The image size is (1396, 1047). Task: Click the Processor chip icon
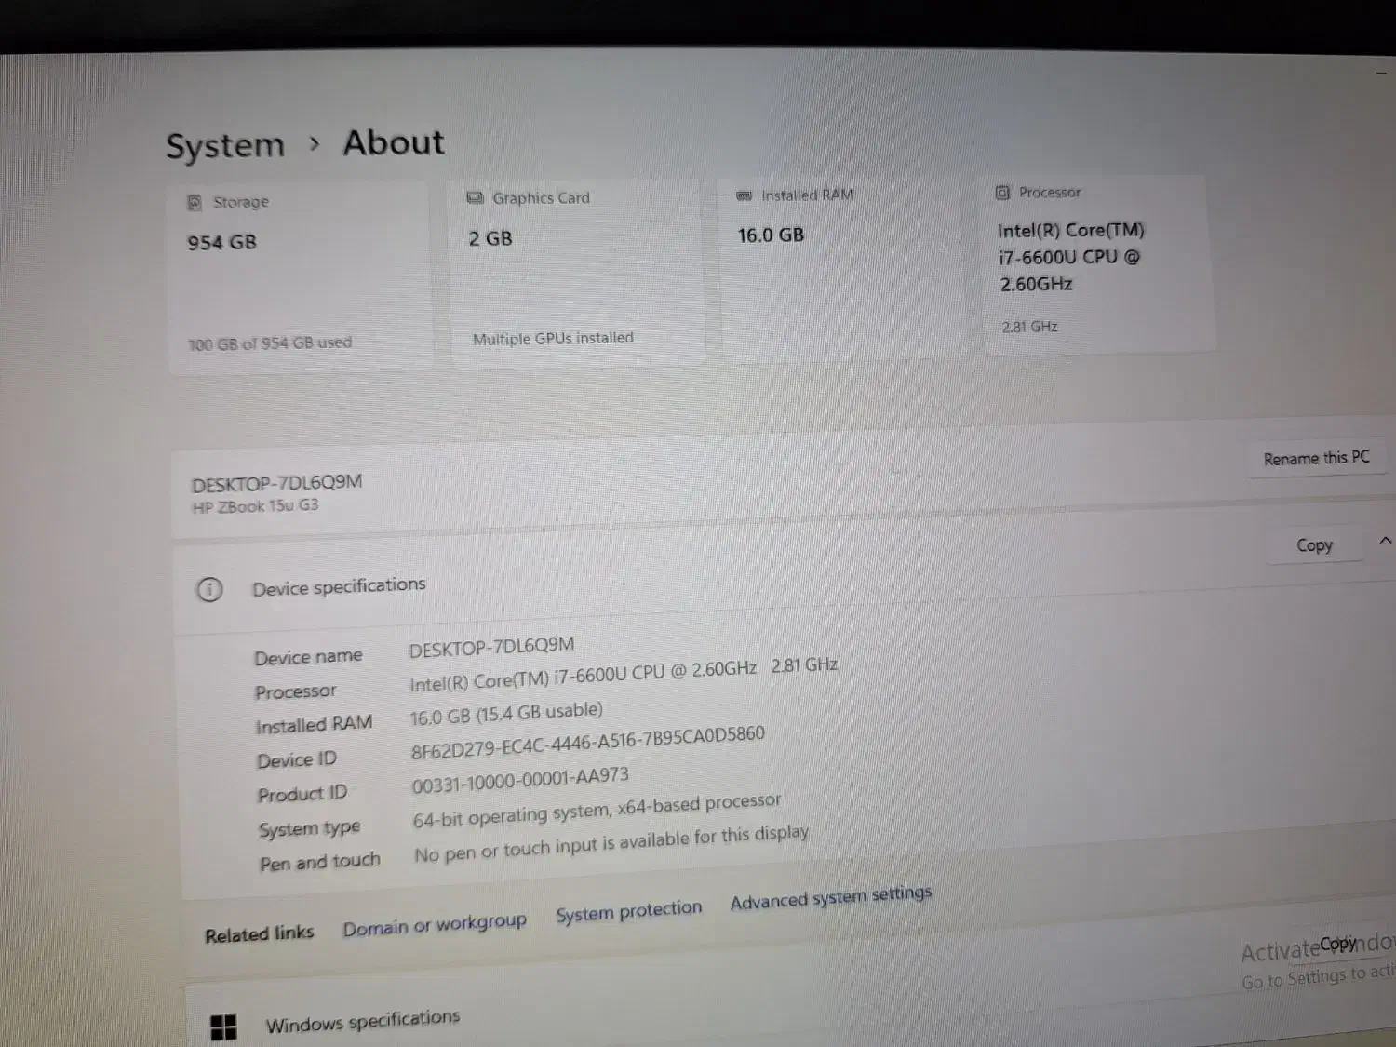(1002, 193)
